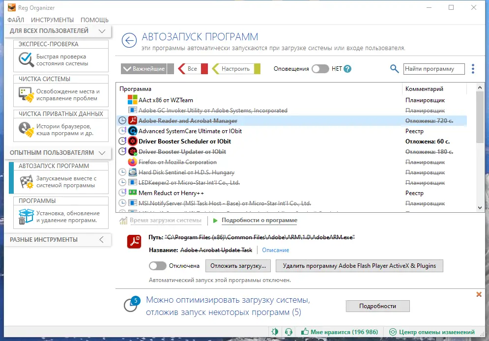
Task: Click the clock icon with badge 5
Action: (131, 304)
